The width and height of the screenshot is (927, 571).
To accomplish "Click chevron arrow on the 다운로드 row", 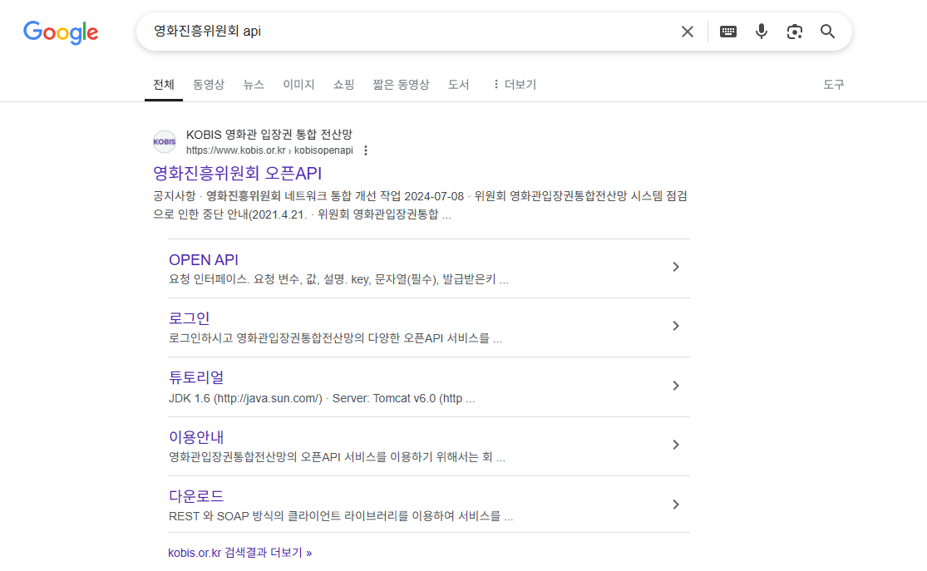I will tap(676, 505).
